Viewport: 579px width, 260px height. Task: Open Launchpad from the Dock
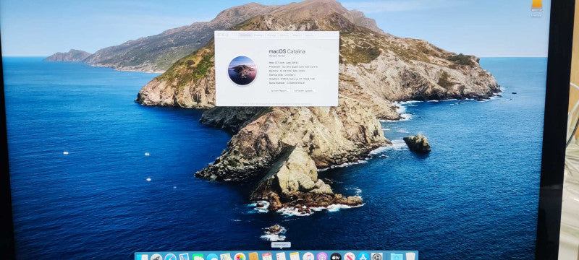point(156,256)
